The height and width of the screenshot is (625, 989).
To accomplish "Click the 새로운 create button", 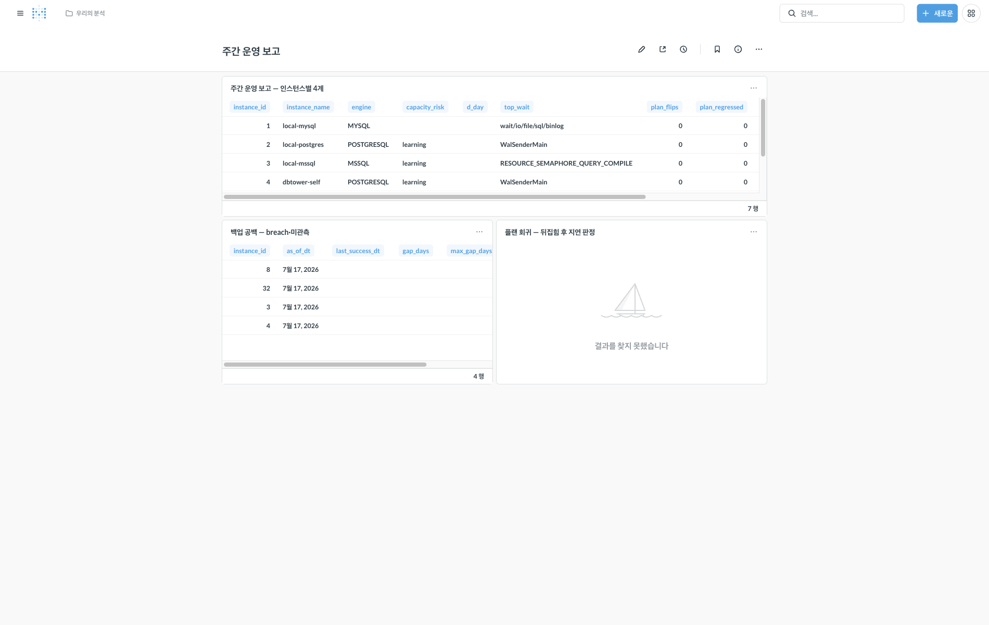I will pos(937,14).
